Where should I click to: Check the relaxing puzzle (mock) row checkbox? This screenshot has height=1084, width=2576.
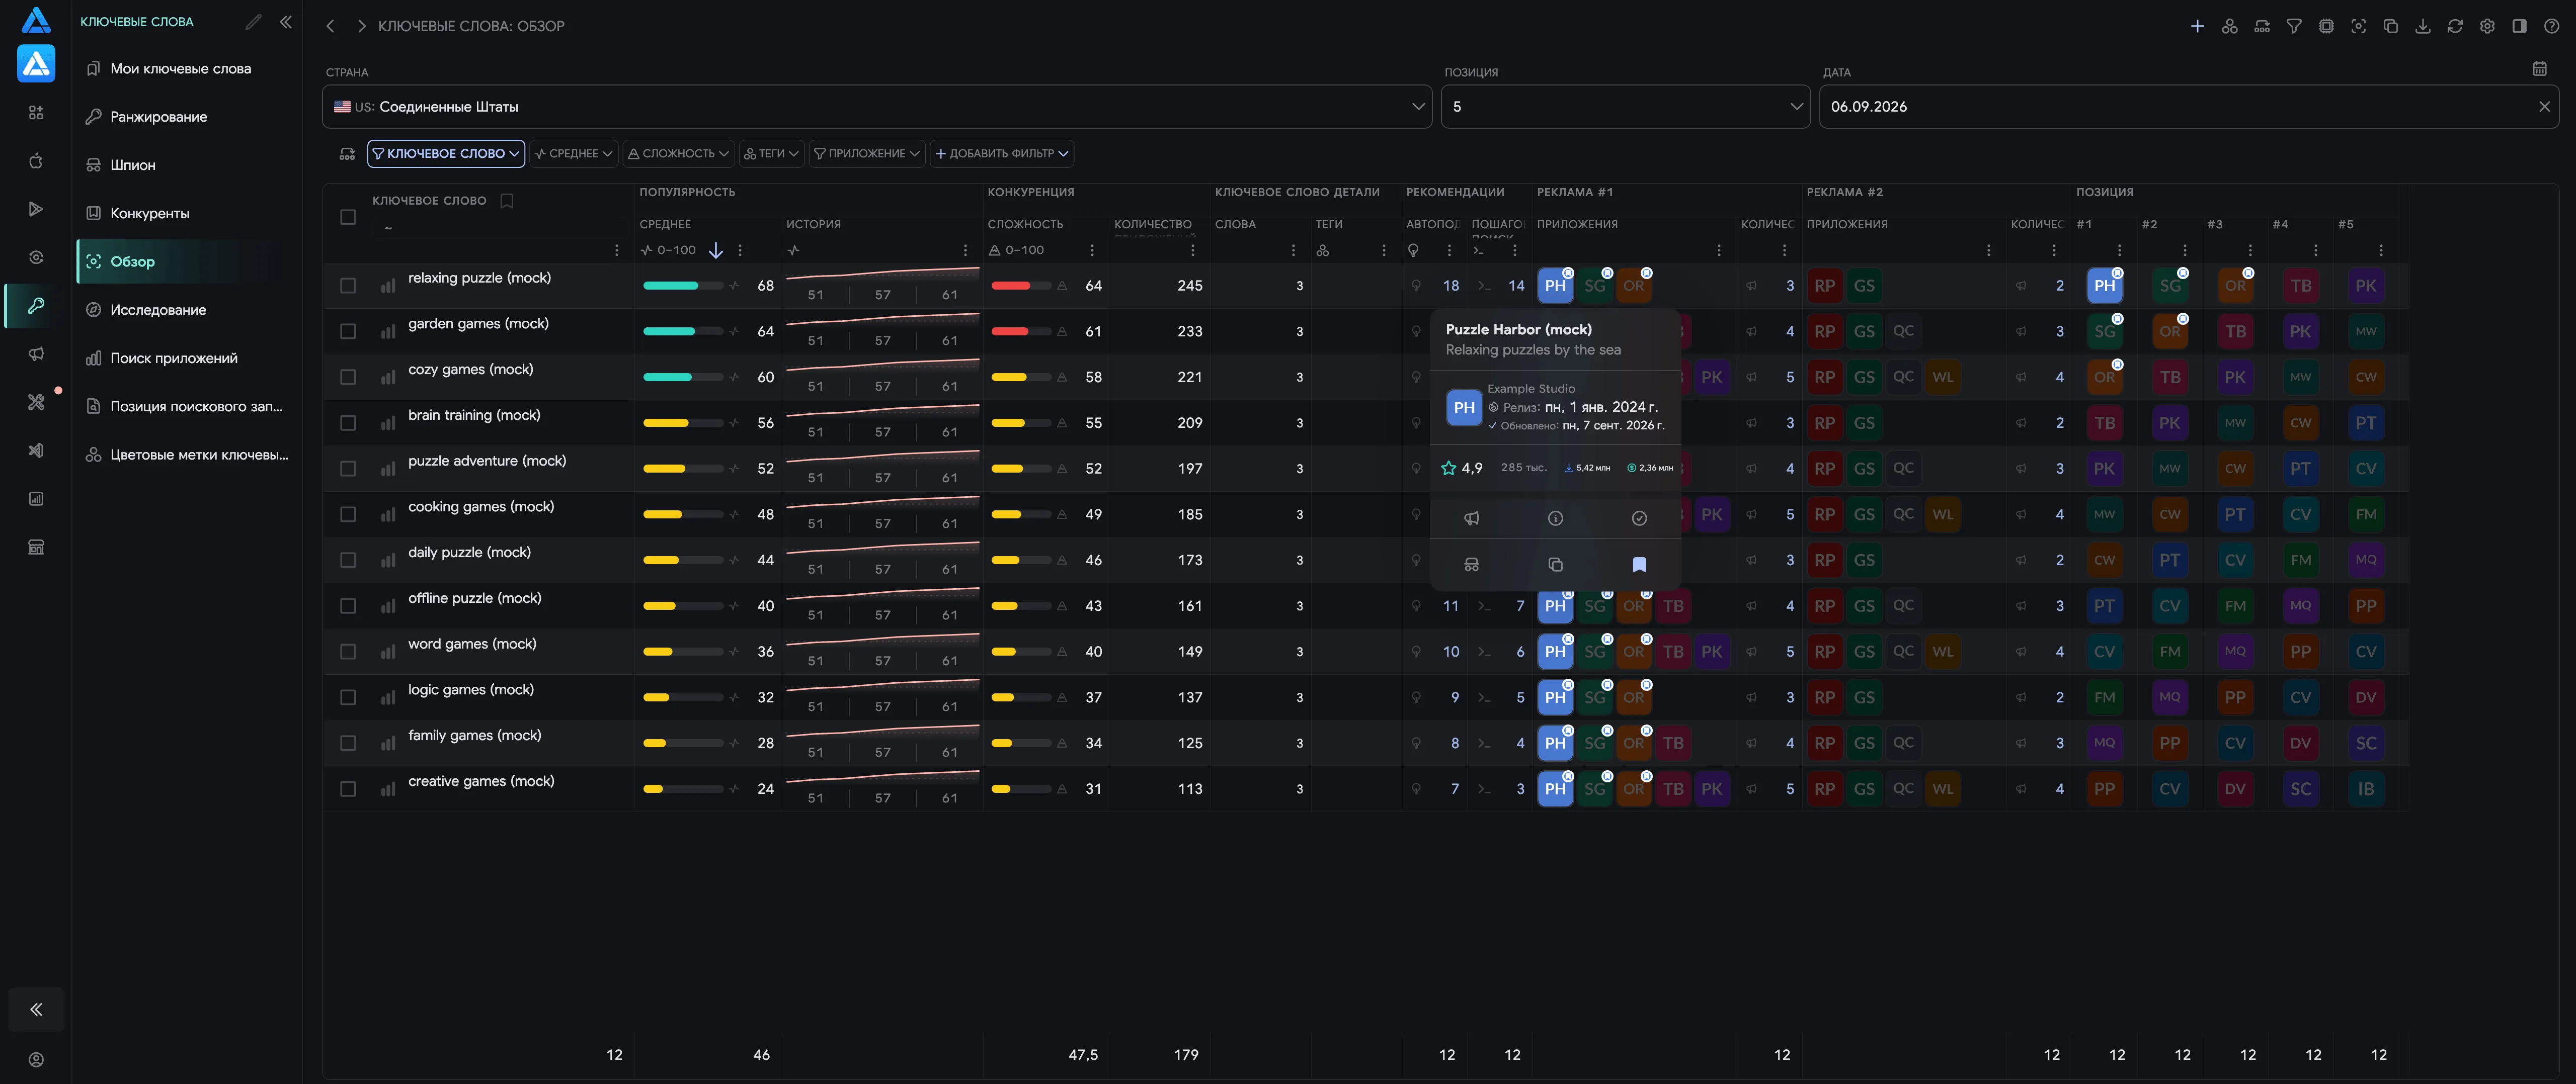(x=348, y=286)
